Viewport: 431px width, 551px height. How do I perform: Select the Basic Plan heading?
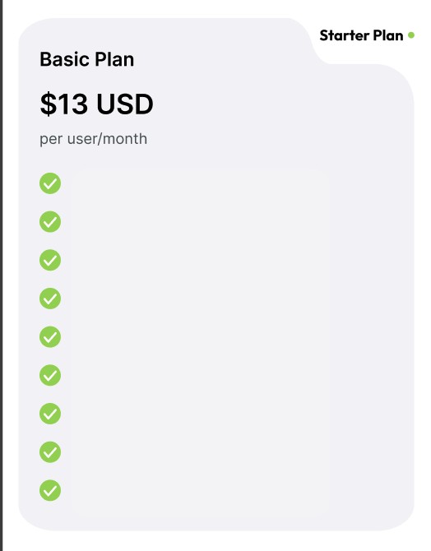click(x=87, y=59)
